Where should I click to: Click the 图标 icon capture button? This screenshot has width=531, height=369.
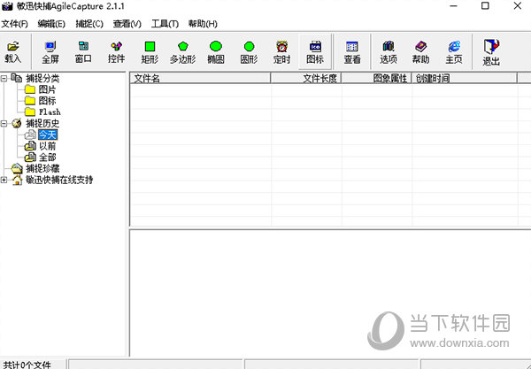point(315,51)
